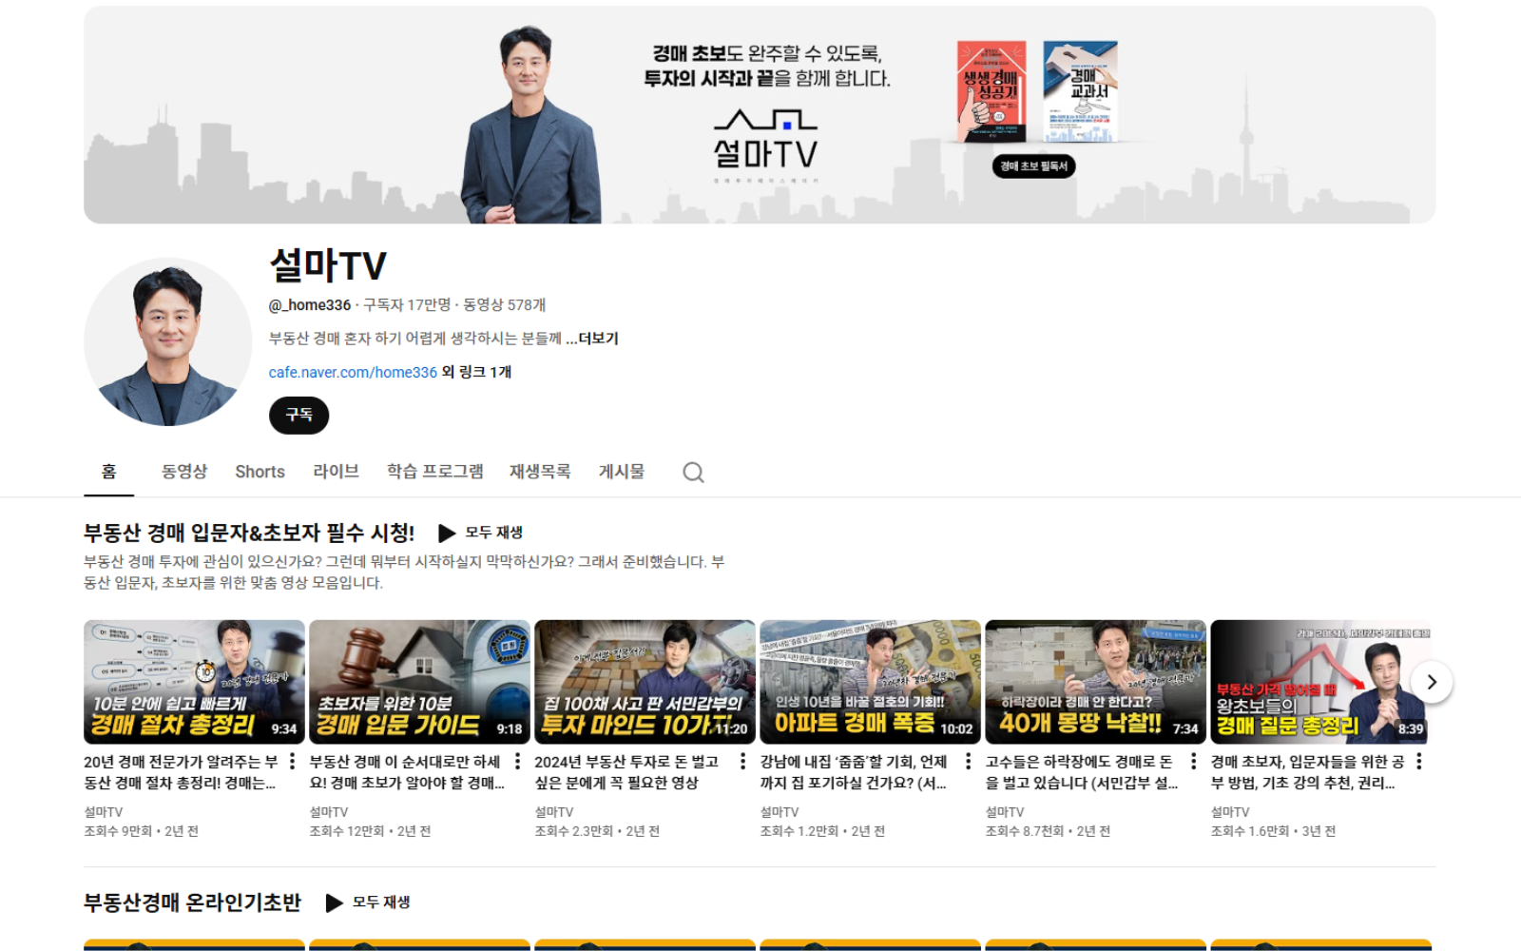Click 설마TV channel name under the 7:34 video
The height and width of the screenshot is (951, 1521).
coord(1004,812)
